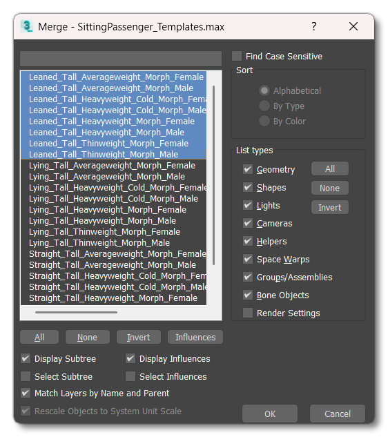The height and width of the screenshot is (437, 388).
Task: Select Leaned_Tall_Thinweight_Morph_Female entry
Action: [114, 144]
